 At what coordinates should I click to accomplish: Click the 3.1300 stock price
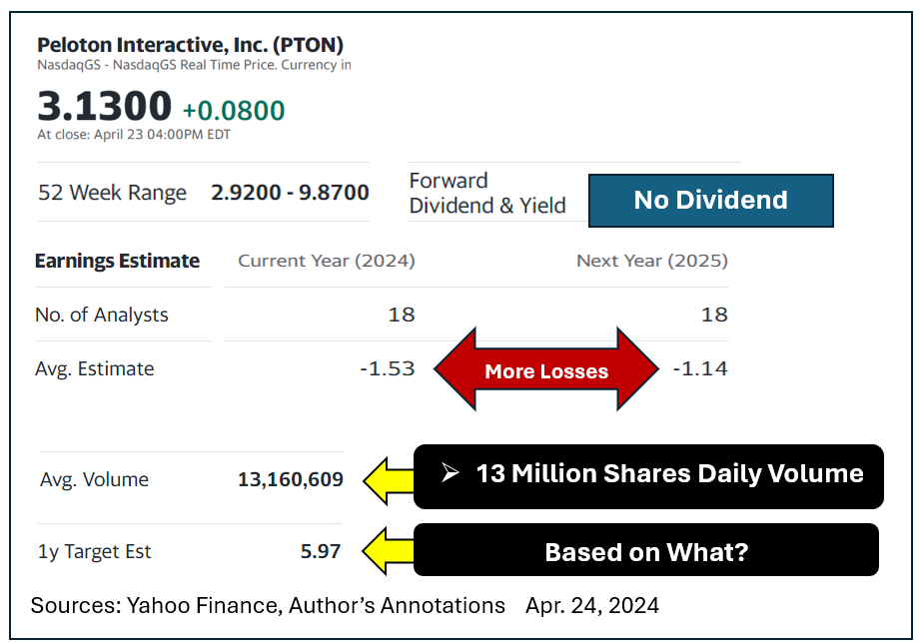(x=105, y=106)
